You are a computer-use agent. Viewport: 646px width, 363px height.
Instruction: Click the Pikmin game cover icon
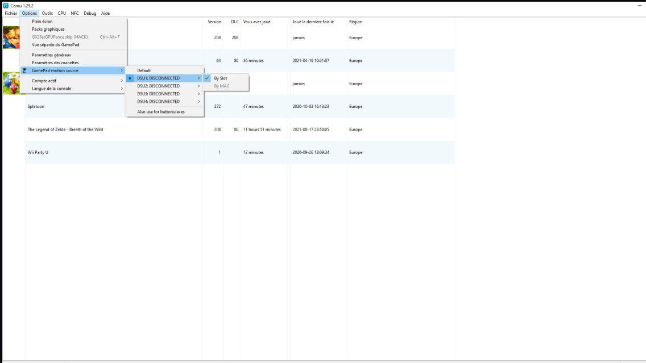(x=11, y=83)
